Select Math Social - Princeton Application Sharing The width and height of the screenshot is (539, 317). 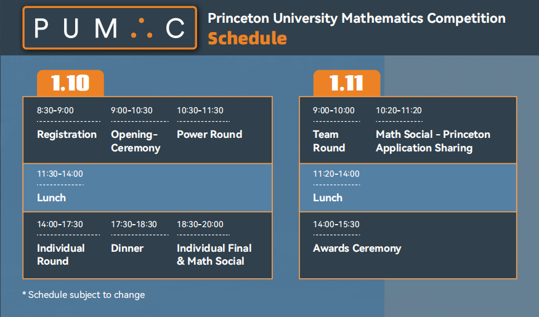point(432,141)
